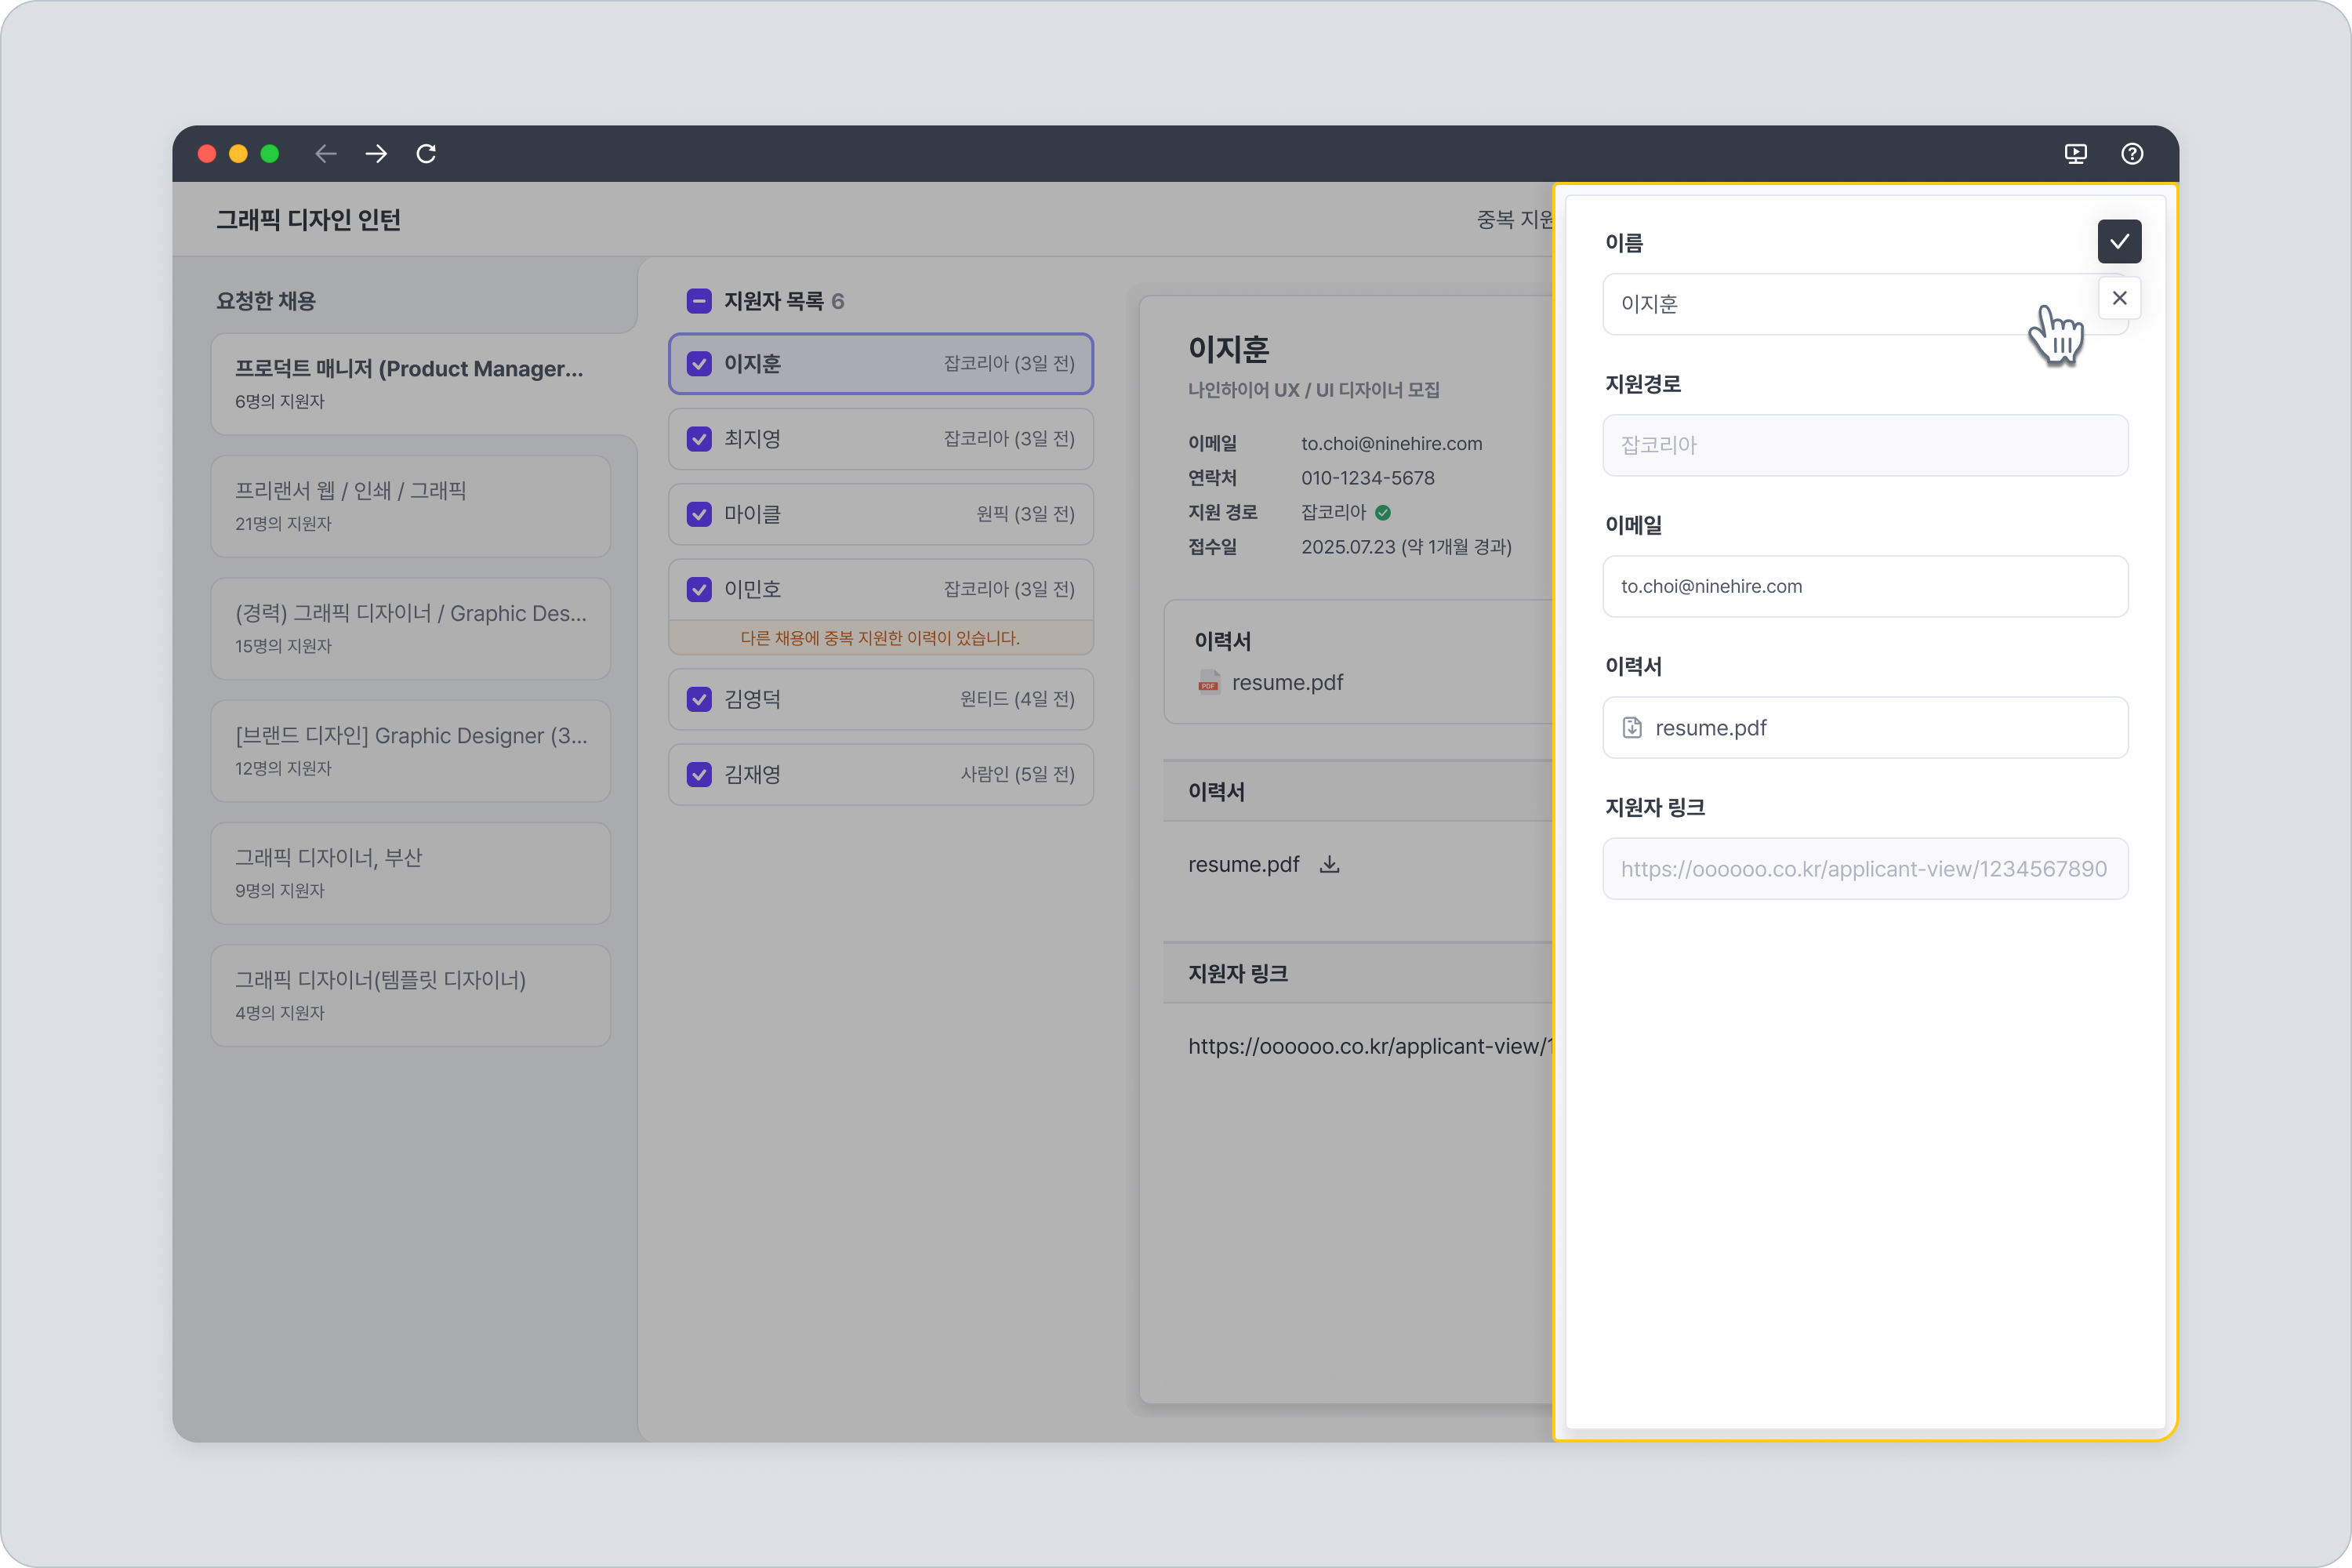Click the PDF file icon in 이력서 card
This screenshot has width=2352, height=1568.
(x=1208, y=683)
